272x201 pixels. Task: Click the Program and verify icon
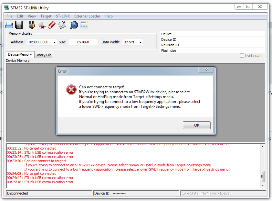click(x=62, y=25)
